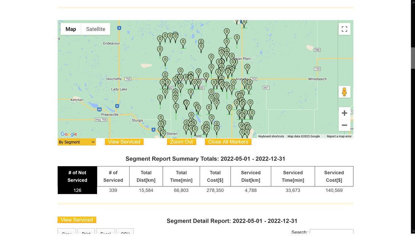Click Report a map error link

pyautogui.click(x=339, y=136)
